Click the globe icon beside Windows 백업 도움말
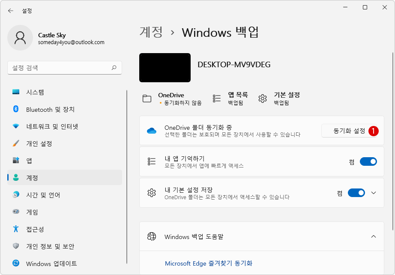This screenshot has height=275, width=395. tap(152, 236)
